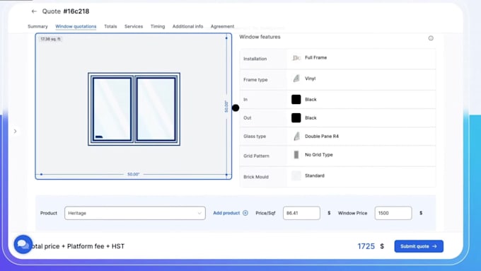Image resolution: width=481 pixels, height=271 pixels.
Task: Click the 1725 total price value
Action: [x=366, y=246]
